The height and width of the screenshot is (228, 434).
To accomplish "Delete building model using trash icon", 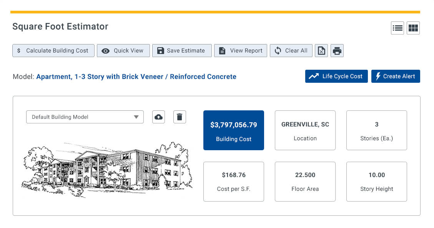I will [180, 117].
